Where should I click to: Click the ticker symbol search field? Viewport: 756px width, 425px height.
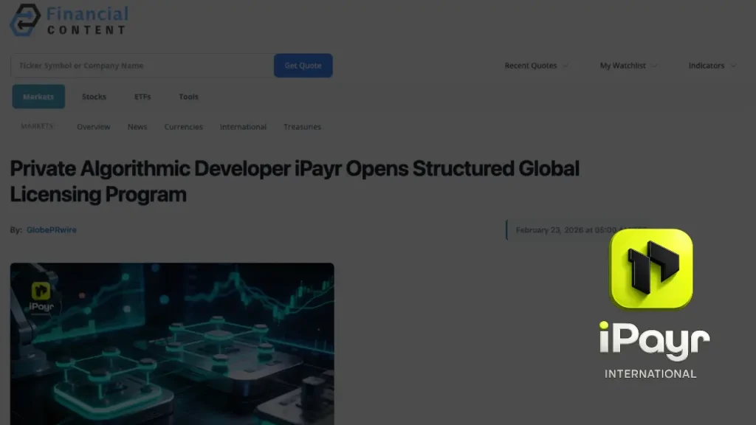pyautogui.click(x=140, y=66)
